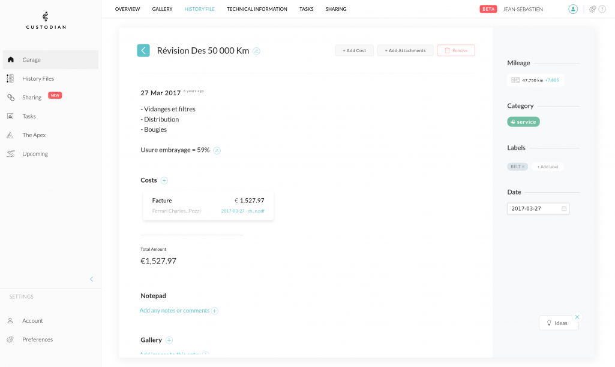
Task: Open the user profile avatar icon
Action: (573, 9)
